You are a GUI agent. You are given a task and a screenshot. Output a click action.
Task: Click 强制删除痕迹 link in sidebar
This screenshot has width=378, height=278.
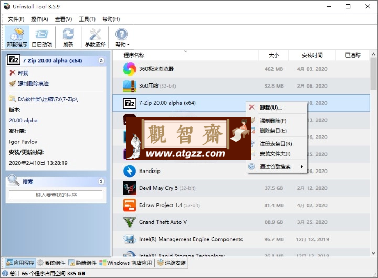[33, 83]
